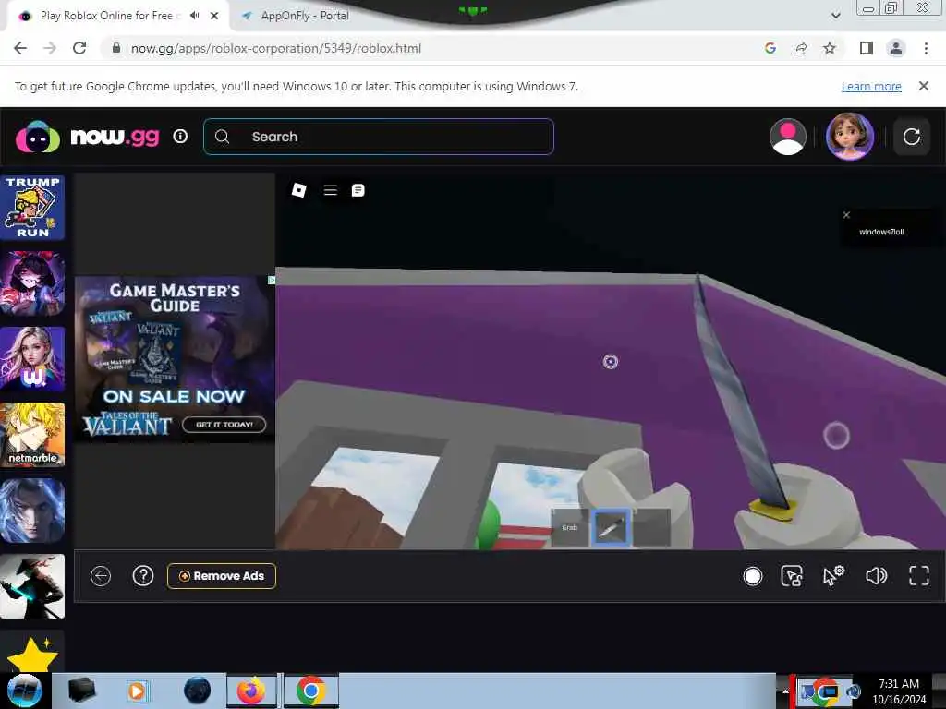Open the now.gg help question icon

143,576
